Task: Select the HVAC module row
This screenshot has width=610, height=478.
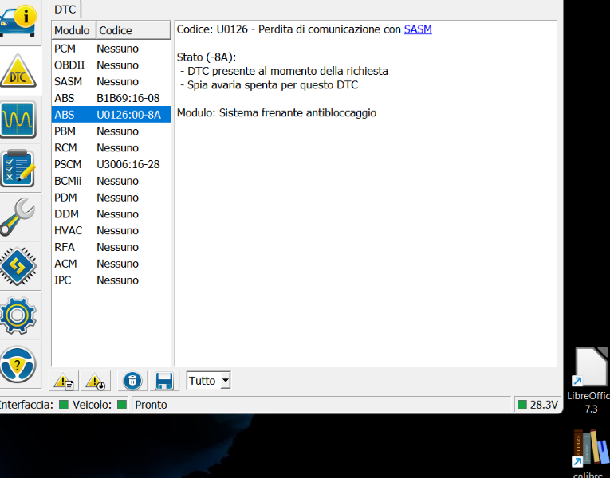Action: 112,230
